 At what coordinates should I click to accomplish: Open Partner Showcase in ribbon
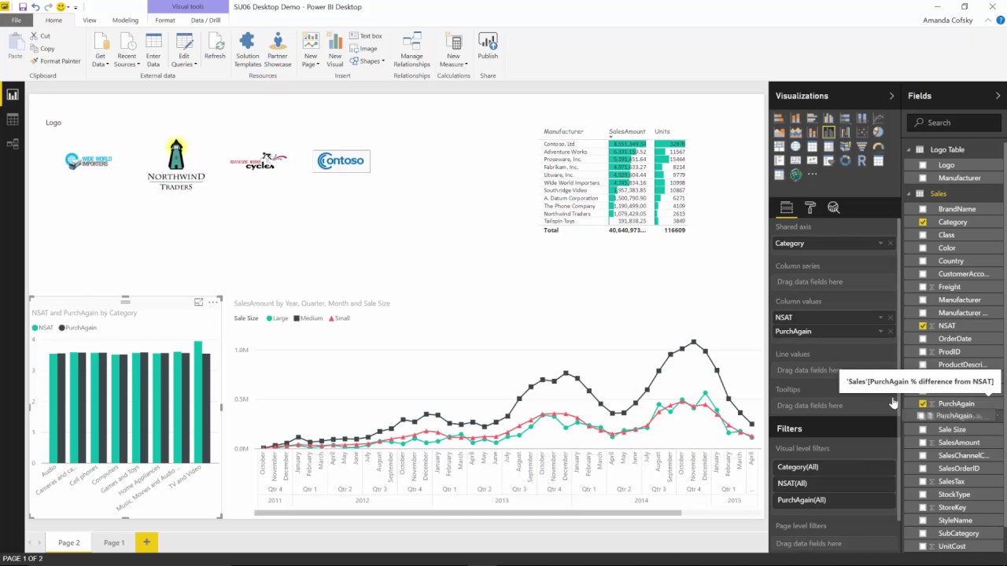[x=278, y=50]
